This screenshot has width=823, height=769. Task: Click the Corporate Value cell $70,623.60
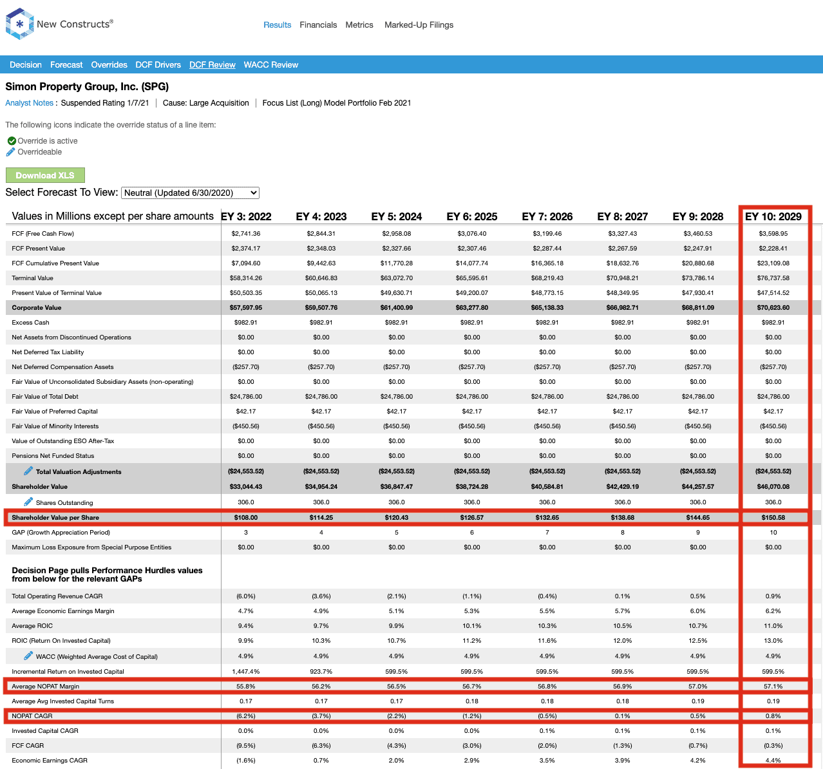click(773, 308)
